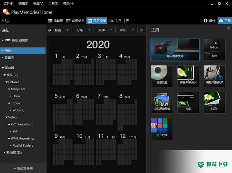The image size is (232, 173).
Task: Select the Draw folder
Action: [16, 96]
